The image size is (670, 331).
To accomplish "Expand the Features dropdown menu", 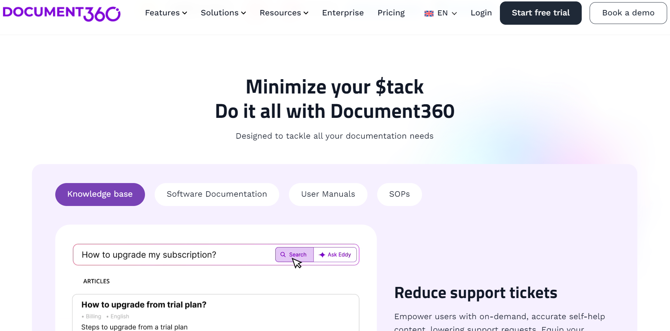I will point(166,13).
